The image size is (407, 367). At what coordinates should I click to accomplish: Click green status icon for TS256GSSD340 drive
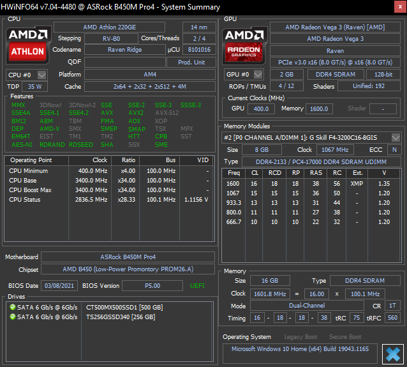point(12,316)
